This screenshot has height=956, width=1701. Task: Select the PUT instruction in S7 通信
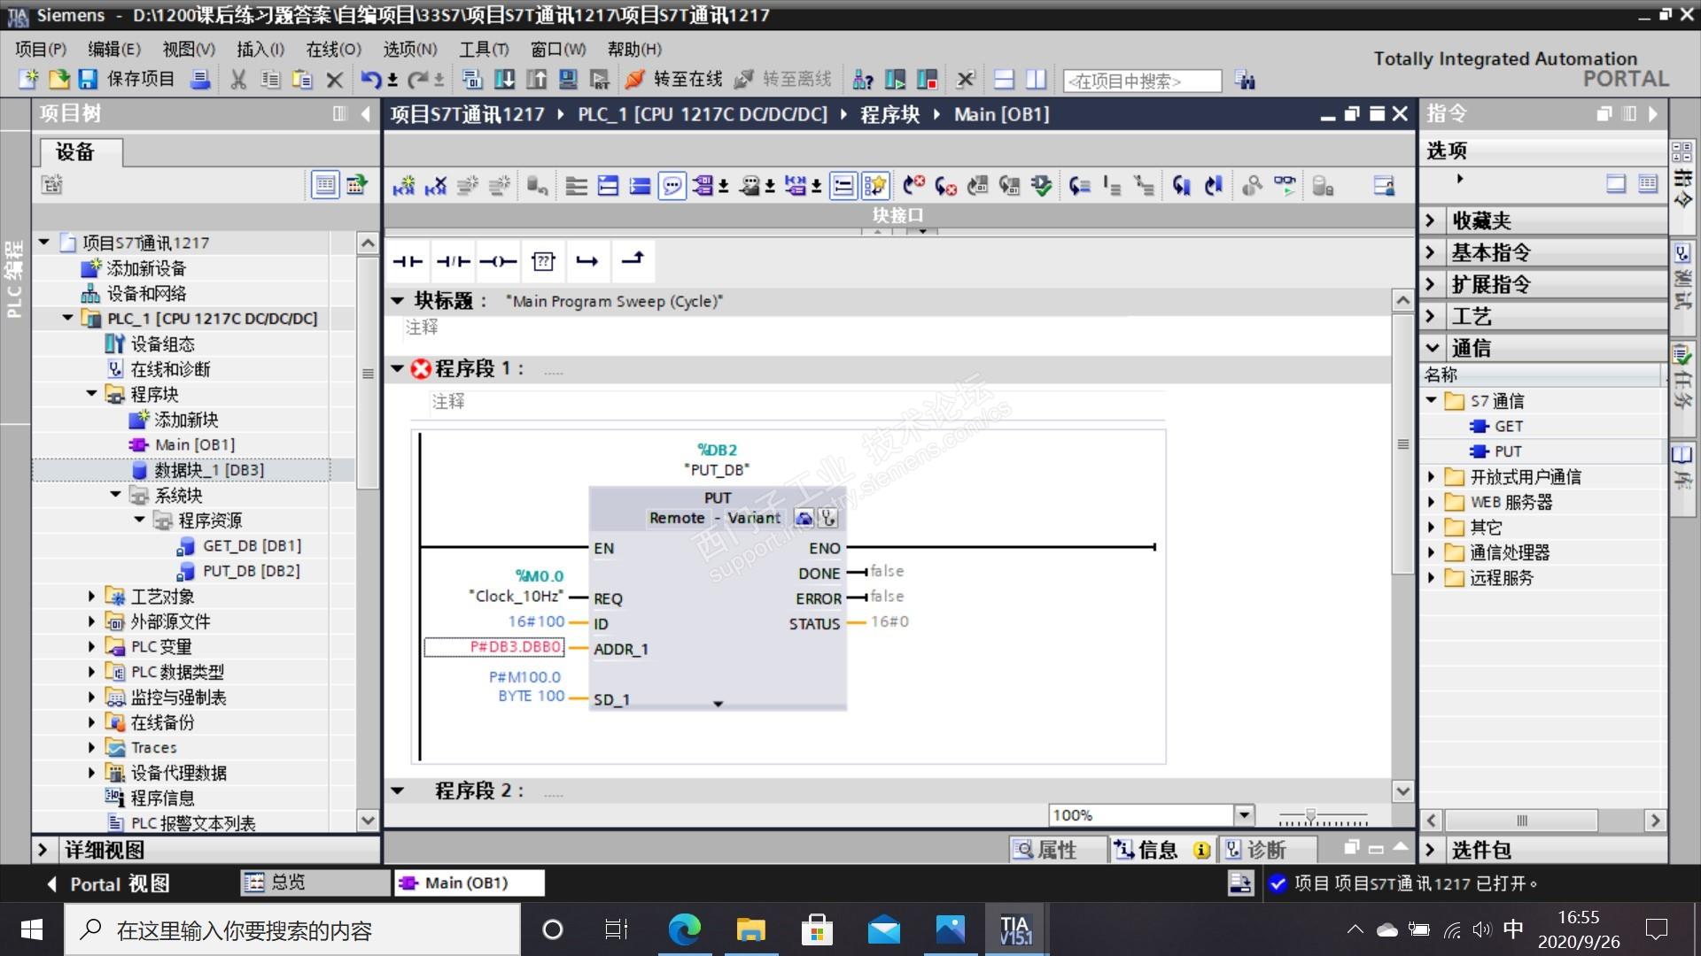pyautogui.click(x=1507, y=451)
